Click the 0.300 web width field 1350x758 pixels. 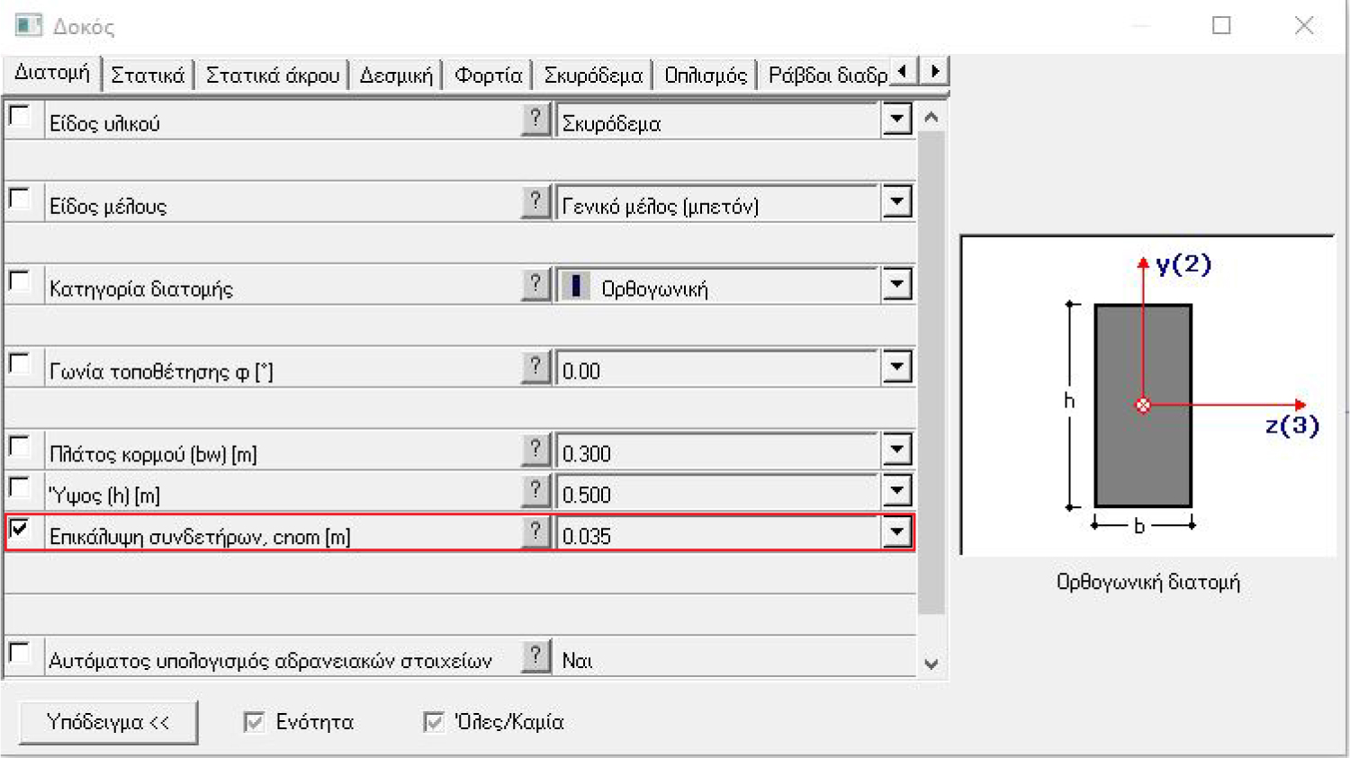click(x=717, y=450)
